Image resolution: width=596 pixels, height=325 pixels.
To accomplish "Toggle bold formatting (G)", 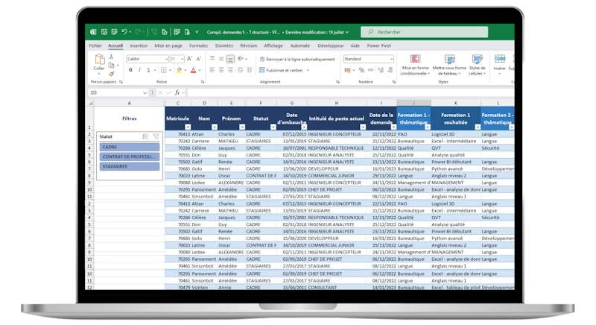I will coord(130,70).
